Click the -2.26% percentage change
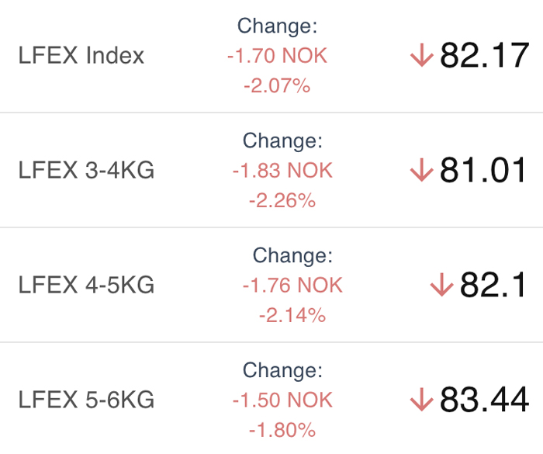The image size is (543, 454). 282,200
